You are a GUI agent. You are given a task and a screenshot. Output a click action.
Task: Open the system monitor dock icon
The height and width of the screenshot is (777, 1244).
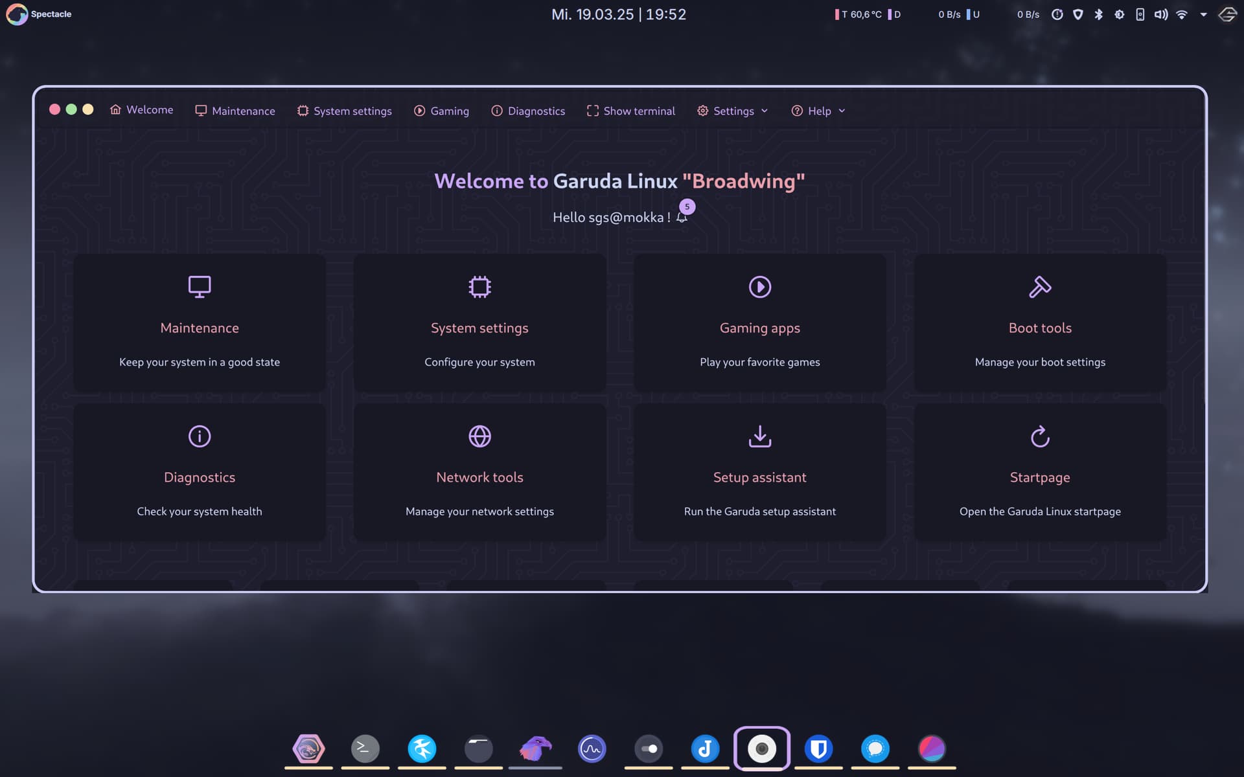click(592, 749)
